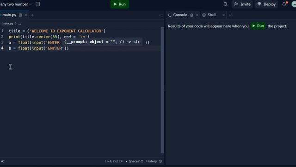Open notifications bell icon
Screen dimensions: 296x167
tap(284, 4)
